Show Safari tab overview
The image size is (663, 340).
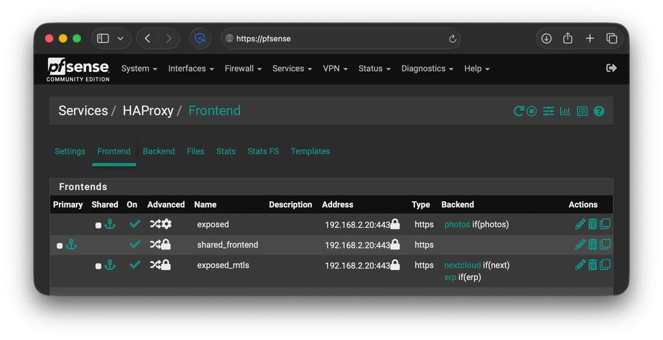(612, 38)
